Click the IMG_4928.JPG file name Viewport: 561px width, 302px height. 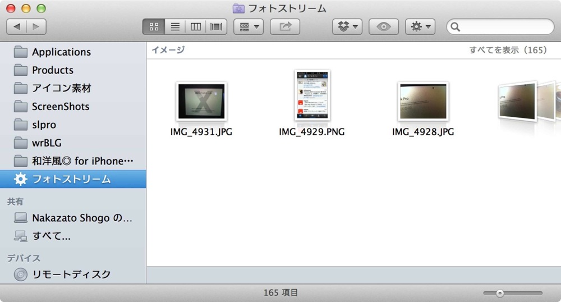click(x=423, y=132)
